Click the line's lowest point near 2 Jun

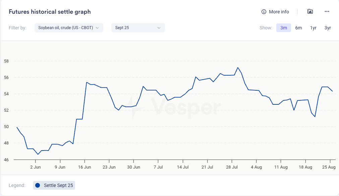[x=38, y=154]
